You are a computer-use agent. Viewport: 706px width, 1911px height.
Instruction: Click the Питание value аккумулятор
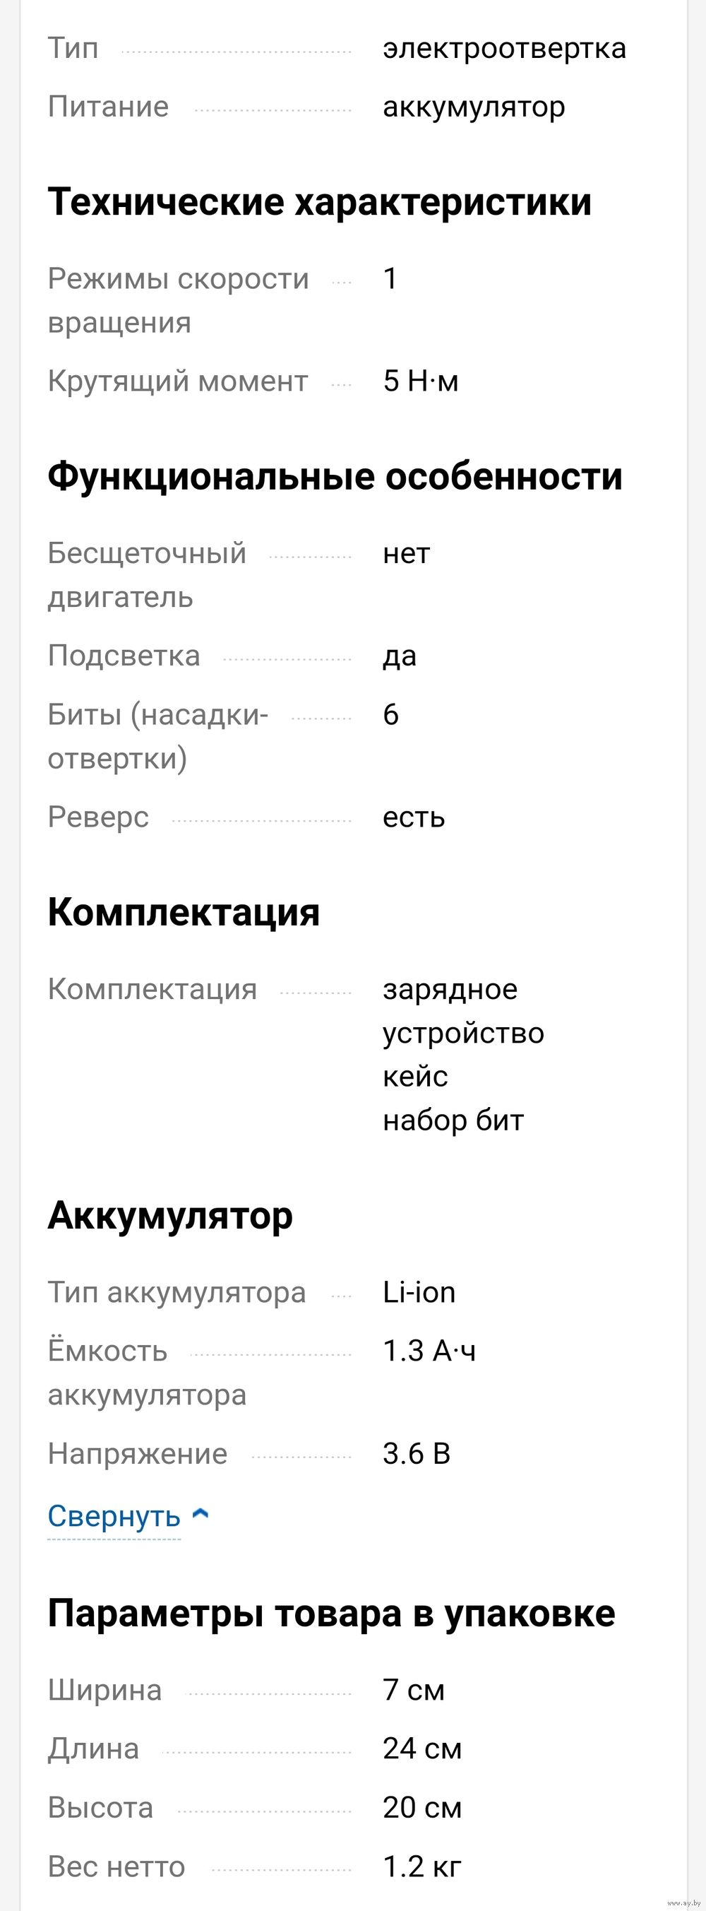[x=474, y=107]
